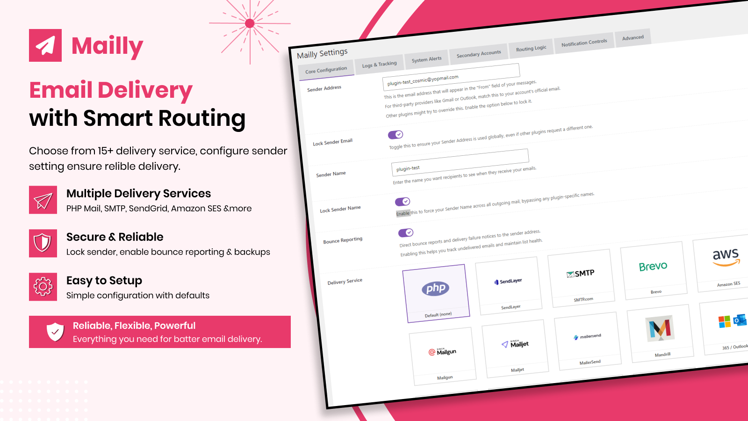This screenshot has height=421, width=748.
Task: Choose the Mandrill delivery service card
Action: pos(660,334)
